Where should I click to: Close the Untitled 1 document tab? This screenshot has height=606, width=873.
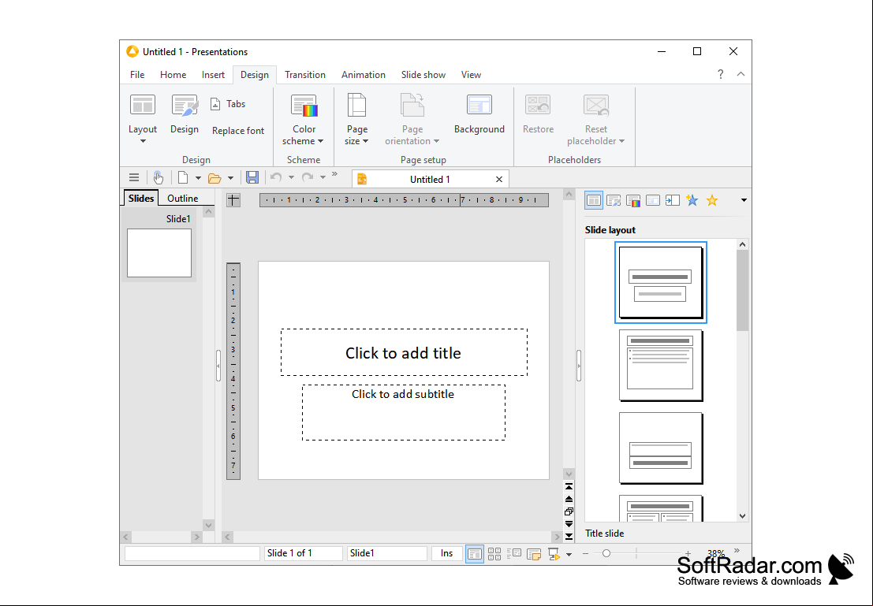499,179
